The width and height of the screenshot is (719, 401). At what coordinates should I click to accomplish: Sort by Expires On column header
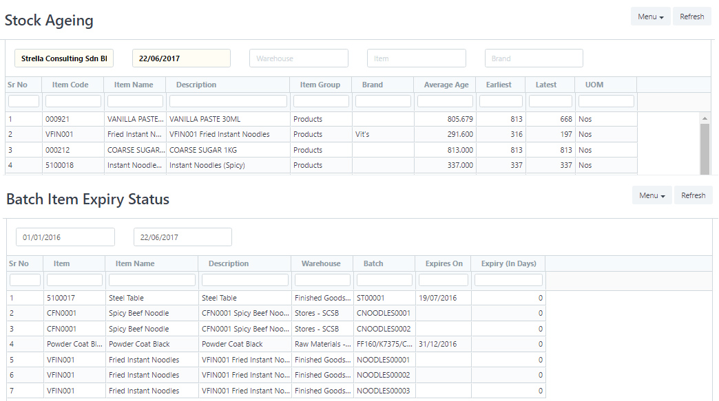444,263
